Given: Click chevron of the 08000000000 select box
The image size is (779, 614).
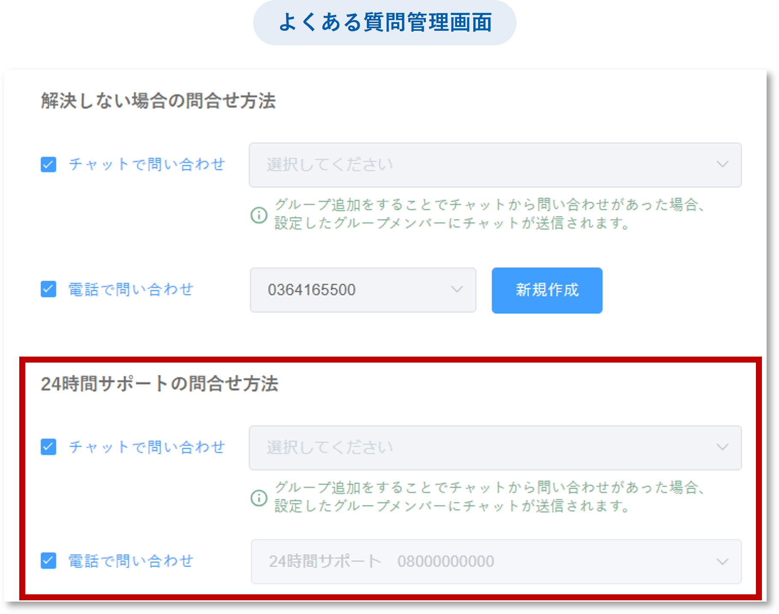Looking at the screenshot, I should 722,561.
